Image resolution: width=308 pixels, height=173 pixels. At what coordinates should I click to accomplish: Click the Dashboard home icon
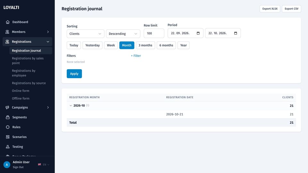[8, 22]
